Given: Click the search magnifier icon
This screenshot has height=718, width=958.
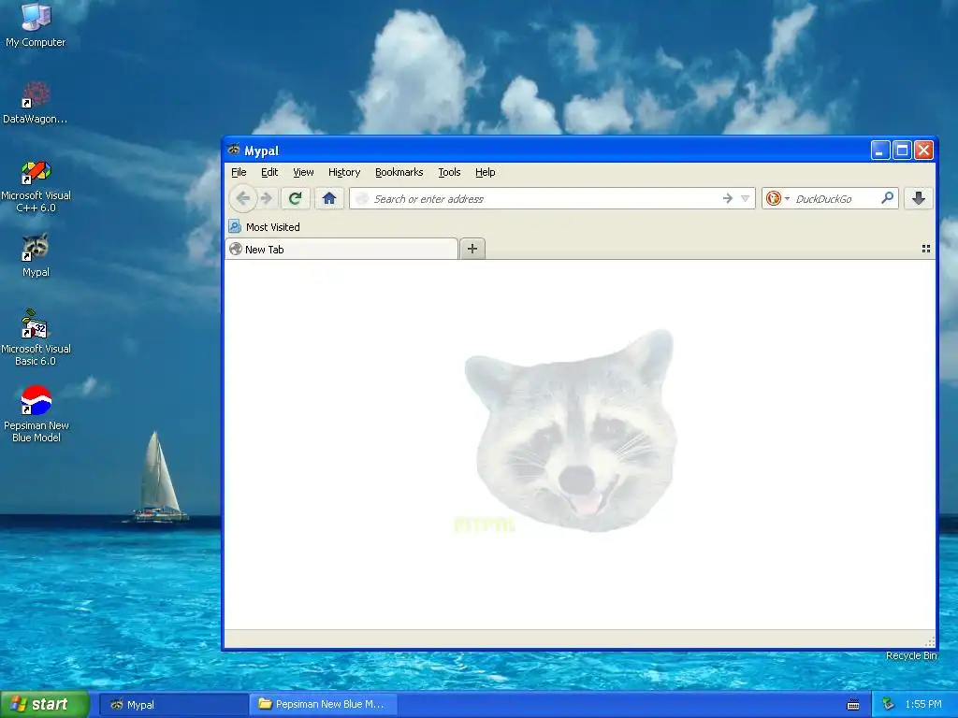Looking at the screenshot, I should (x=887, y=198).
